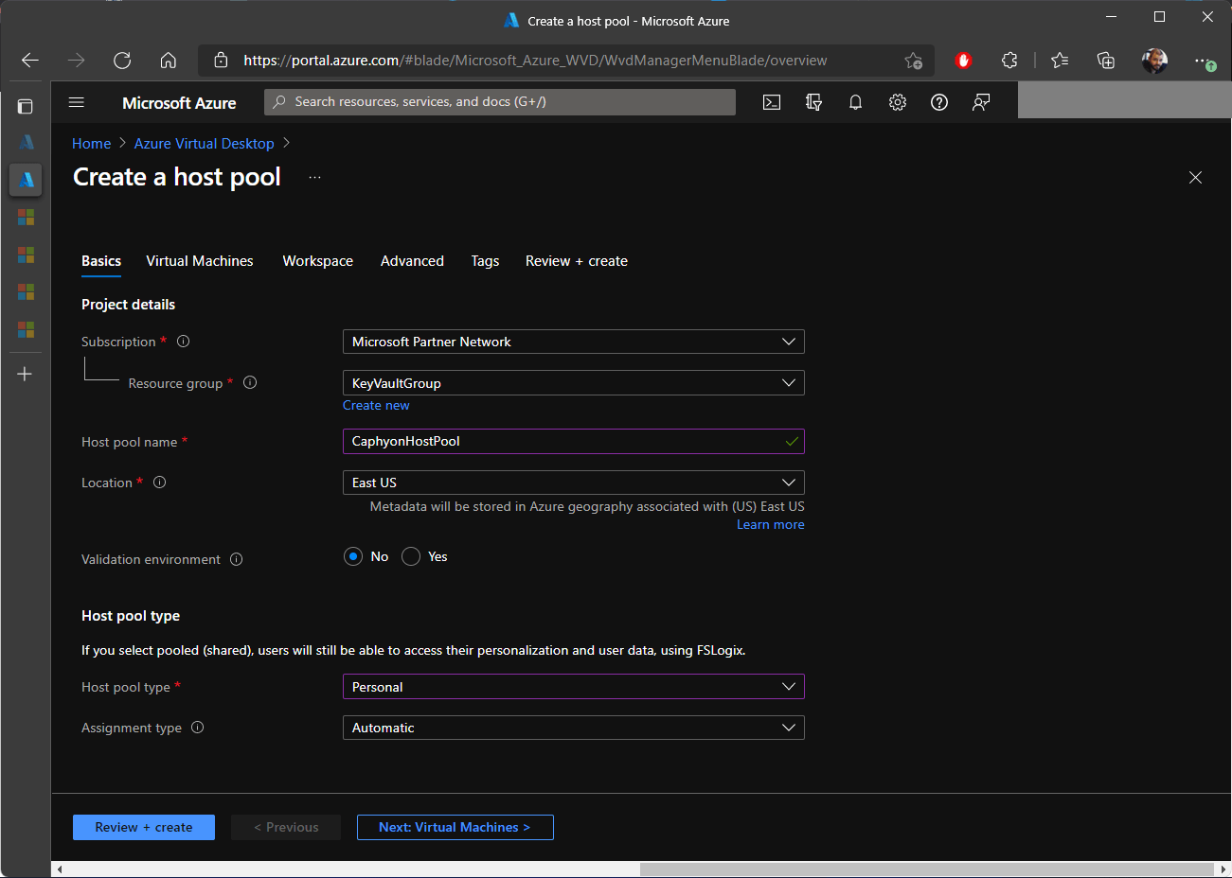Open the browser favorites list icon

point(1060,61)
